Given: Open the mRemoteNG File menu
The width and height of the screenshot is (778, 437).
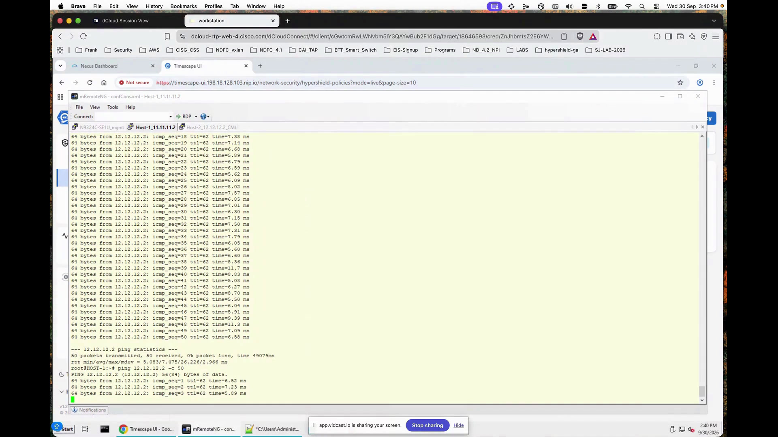Looking at the screenshot, I should tap(79, 107).
